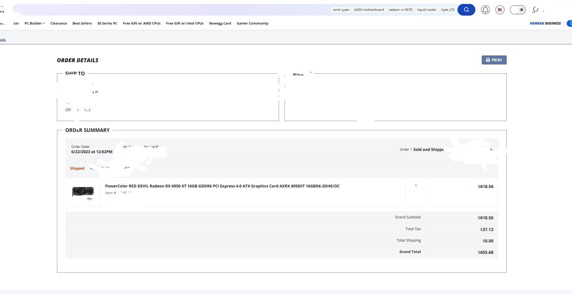Open the Clearance page
This screenshot has width=572, height=294.
click(59, 23)
